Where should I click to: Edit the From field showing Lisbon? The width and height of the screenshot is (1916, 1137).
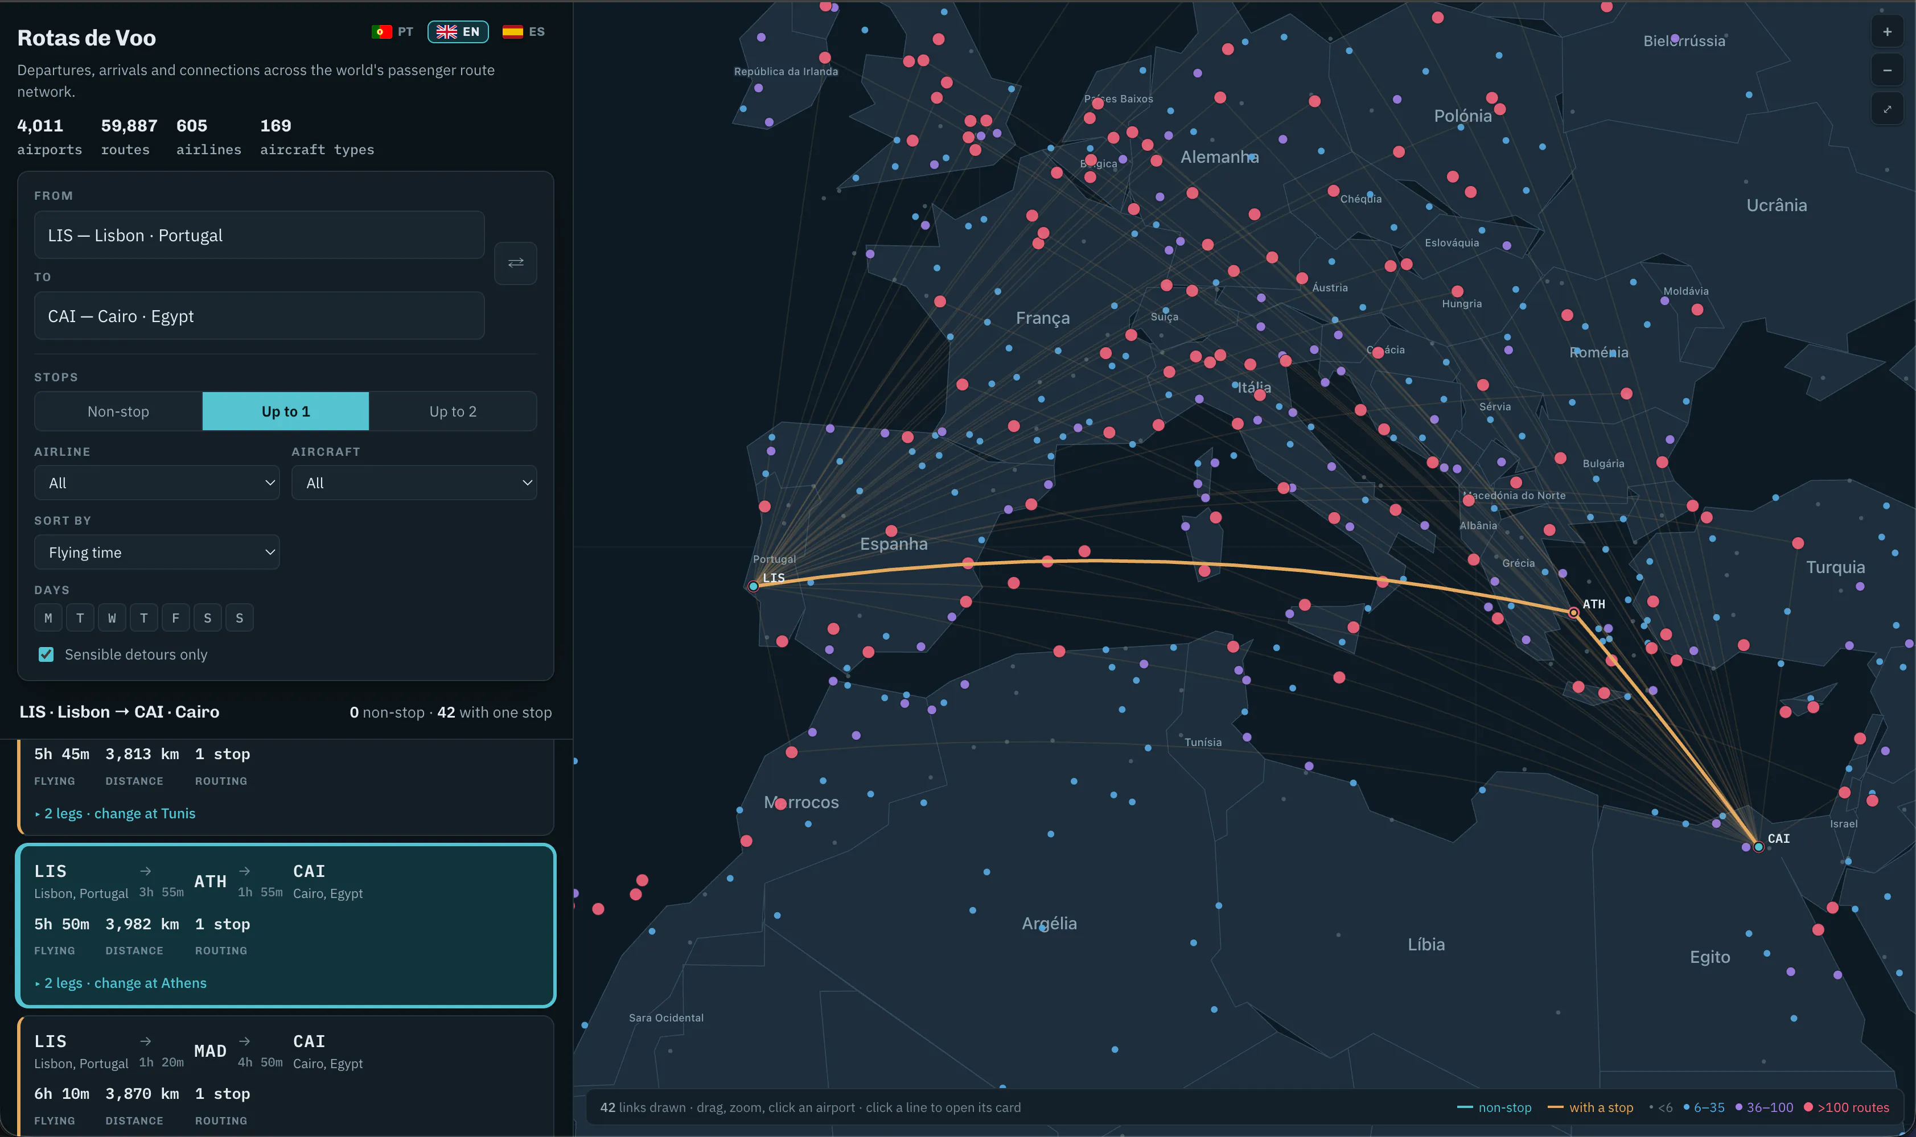(x=259, y=235)
